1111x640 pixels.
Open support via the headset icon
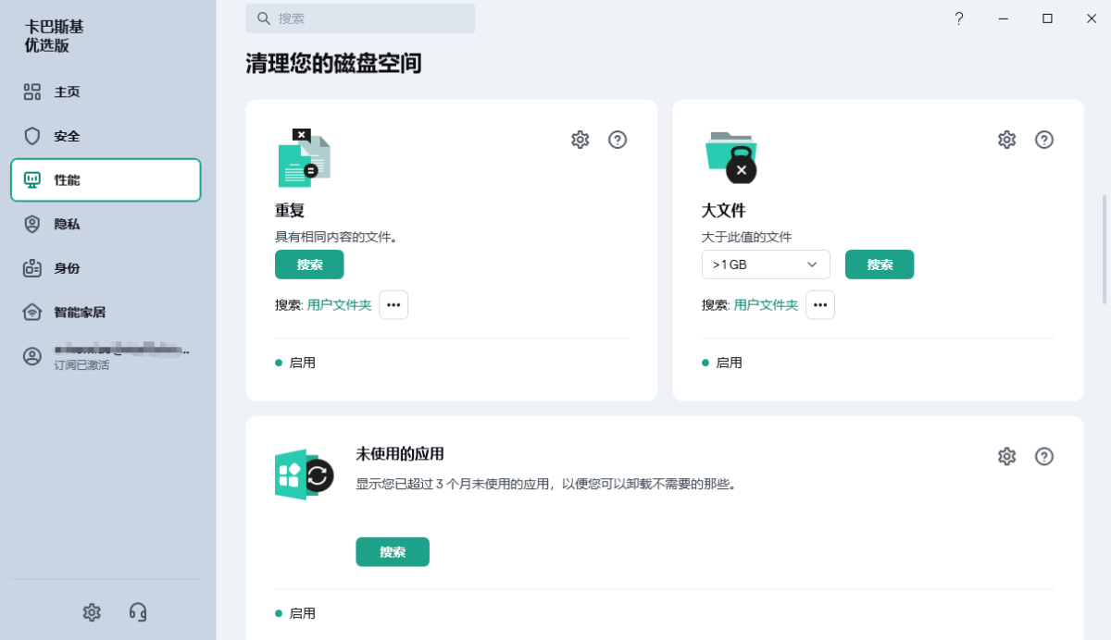[x=138, y=612]
